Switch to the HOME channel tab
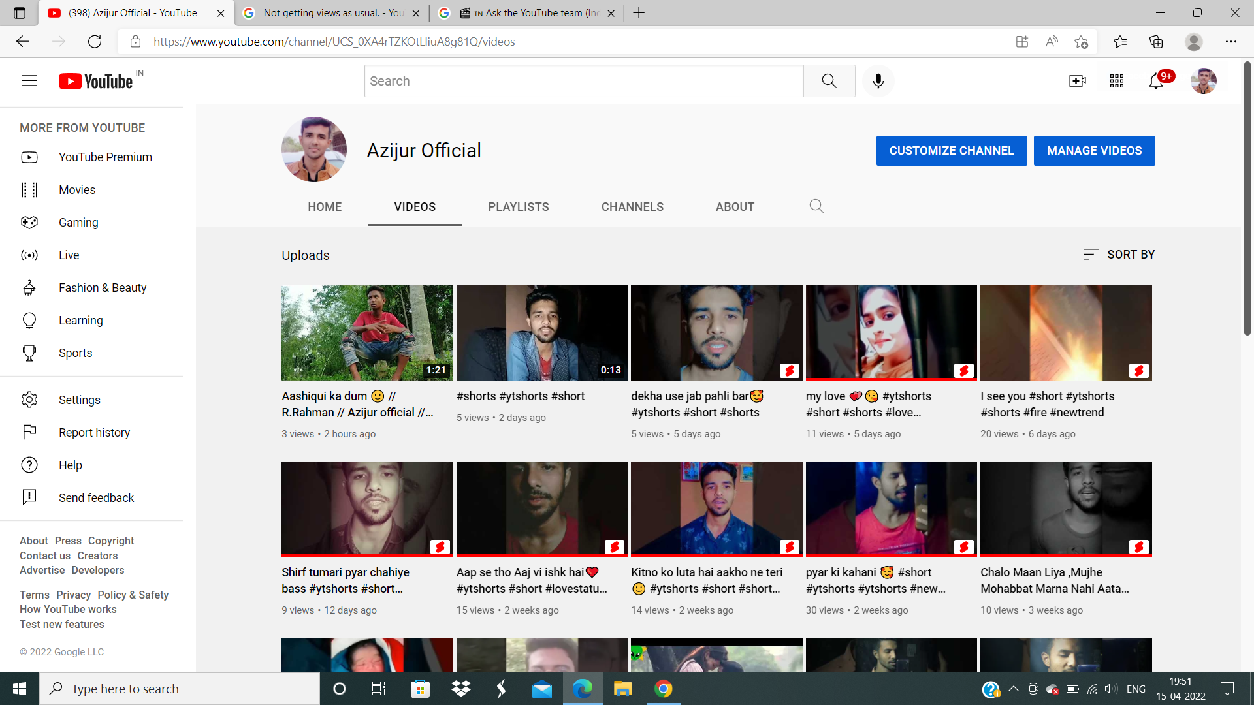 pyautogui.click(x=325, y=207)
